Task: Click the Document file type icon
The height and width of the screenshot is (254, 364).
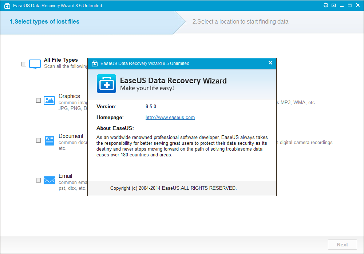Action: coord(49,140)
